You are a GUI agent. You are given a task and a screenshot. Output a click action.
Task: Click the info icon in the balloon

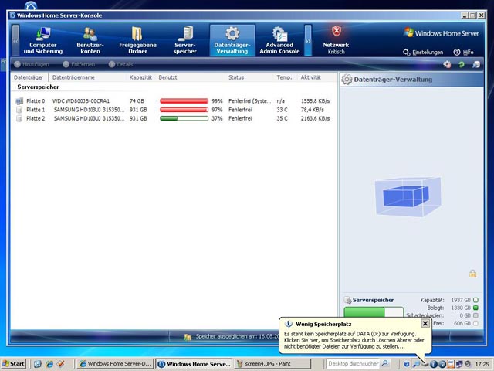click(x=288, y=324)
